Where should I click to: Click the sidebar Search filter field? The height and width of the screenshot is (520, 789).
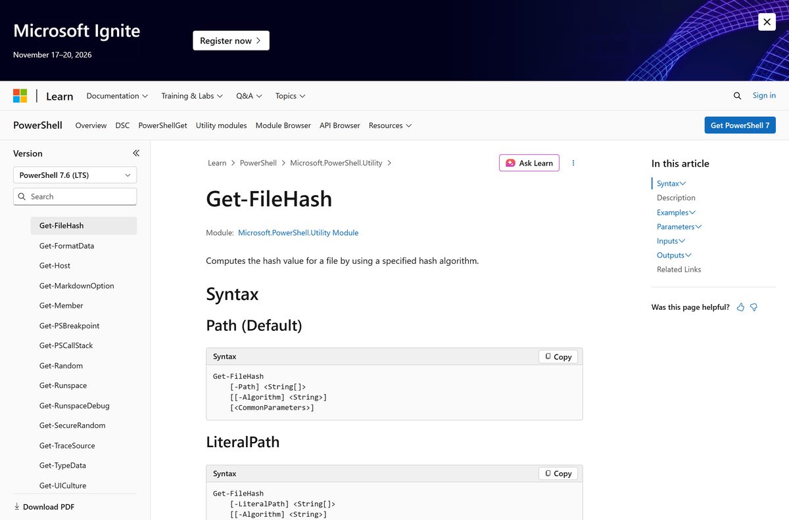(75, 196)
